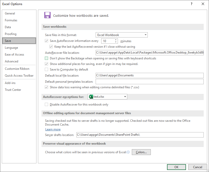Open the Save files in this format dropdown
Viewport: 209px width, 172px height.
145,35
